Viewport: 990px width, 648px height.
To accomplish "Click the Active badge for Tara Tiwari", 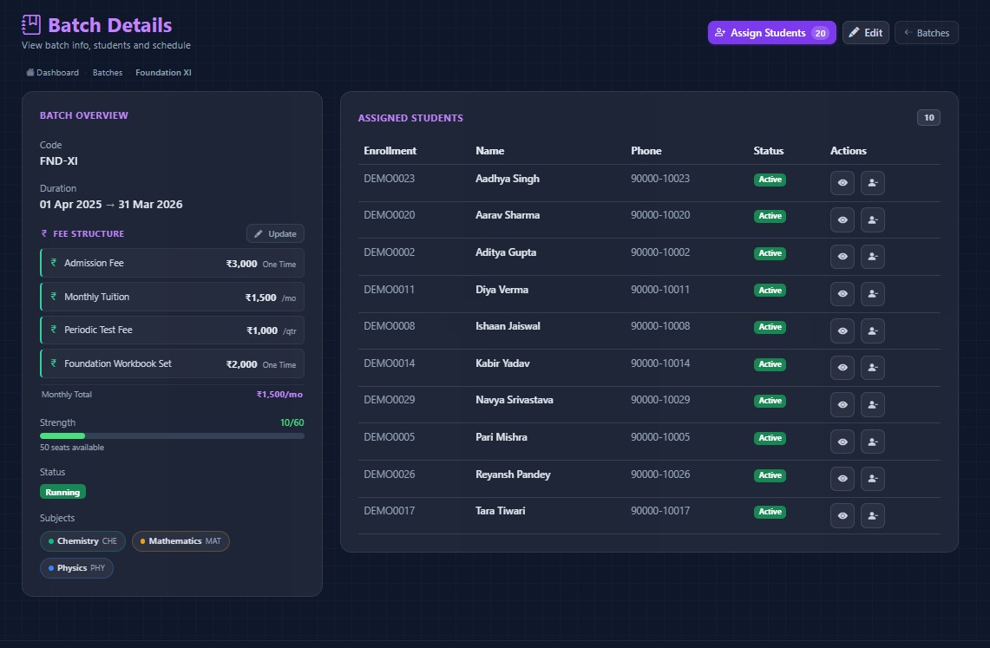I will coord(770,512).
